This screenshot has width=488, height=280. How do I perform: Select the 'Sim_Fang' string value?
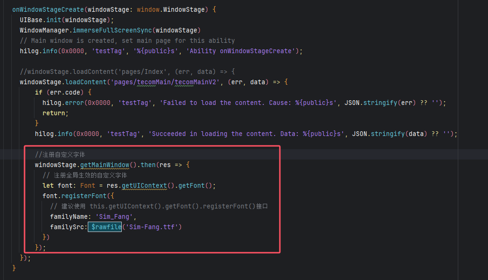coord(115,216)
